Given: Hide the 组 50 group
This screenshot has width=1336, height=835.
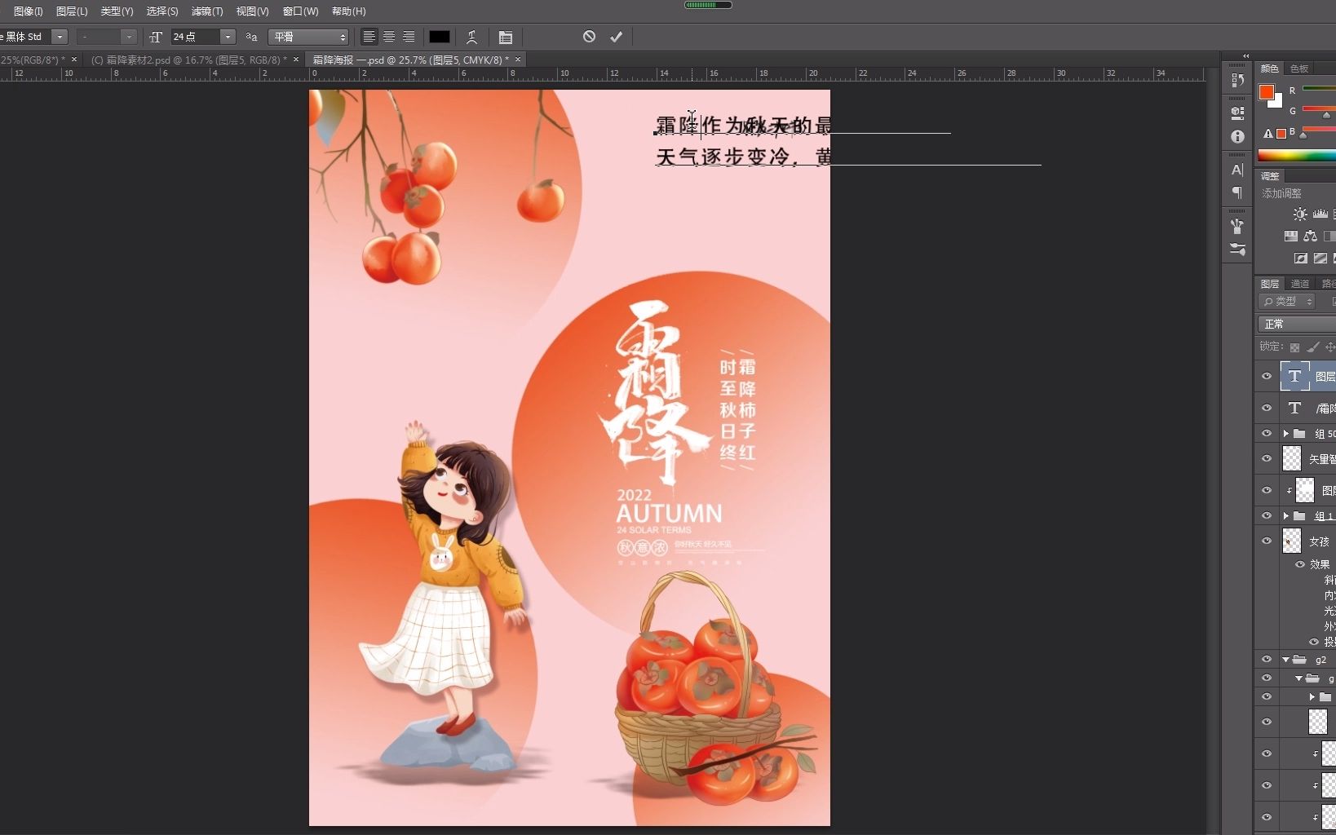Looking at the screenshot, I should pyautogui.click(x=1267, y=434).
